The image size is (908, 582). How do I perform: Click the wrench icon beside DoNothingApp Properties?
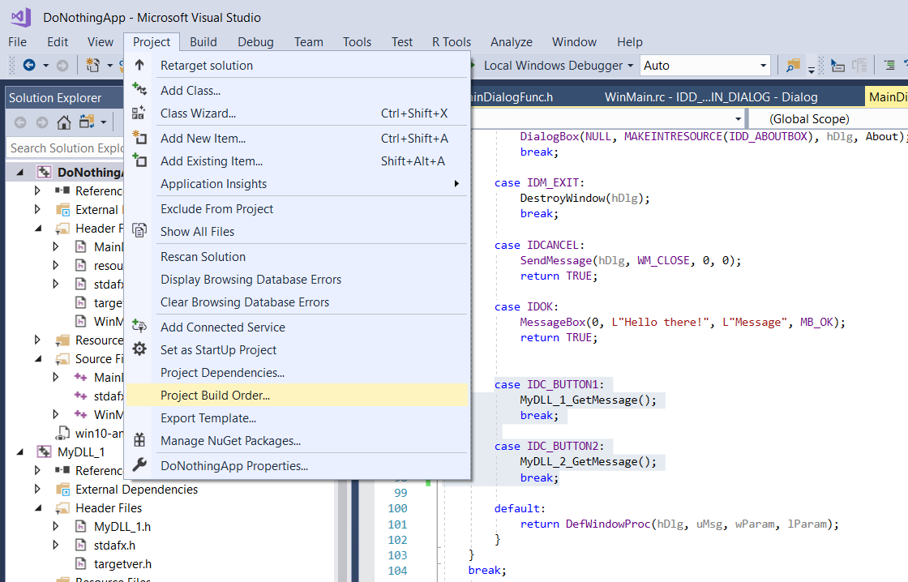coord(139,465)
